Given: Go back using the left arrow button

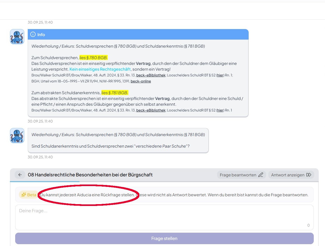Looking at the screenshot, I should click(x=20, y=175).
